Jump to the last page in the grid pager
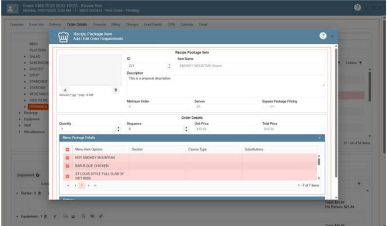This screenshot has height=226, width=387. [x=95, y=185]
